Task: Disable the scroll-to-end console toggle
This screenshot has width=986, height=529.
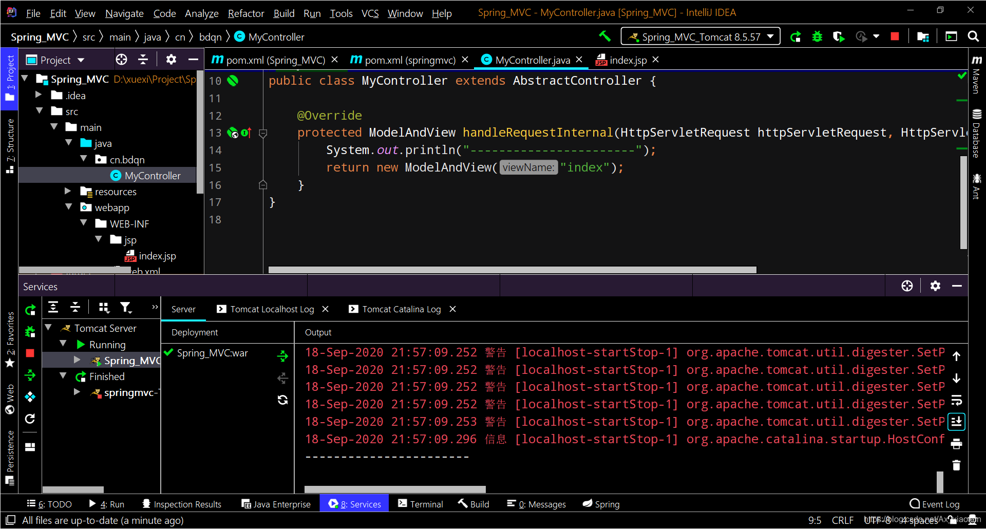Action: point(956,422)
